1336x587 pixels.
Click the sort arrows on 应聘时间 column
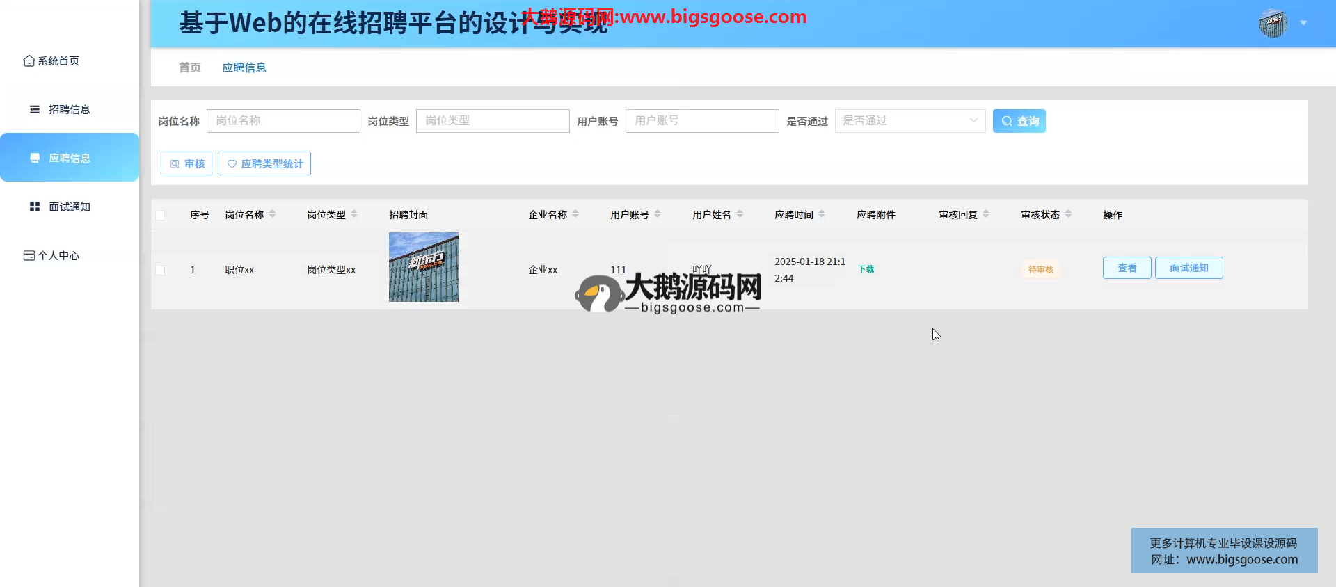click(822, 214)
